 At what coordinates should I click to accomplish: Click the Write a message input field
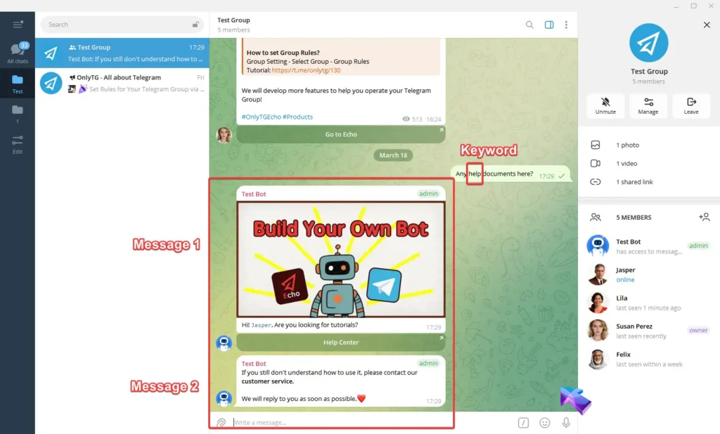point(366,423)
